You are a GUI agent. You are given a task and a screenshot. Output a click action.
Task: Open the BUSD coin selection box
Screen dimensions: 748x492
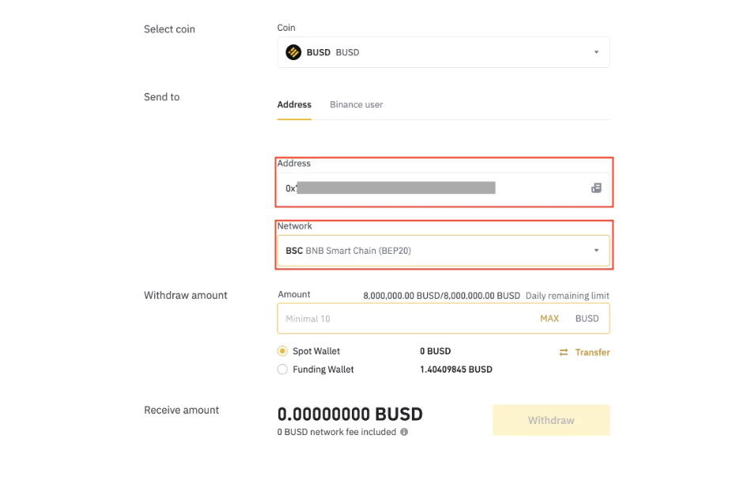(444, 52)
